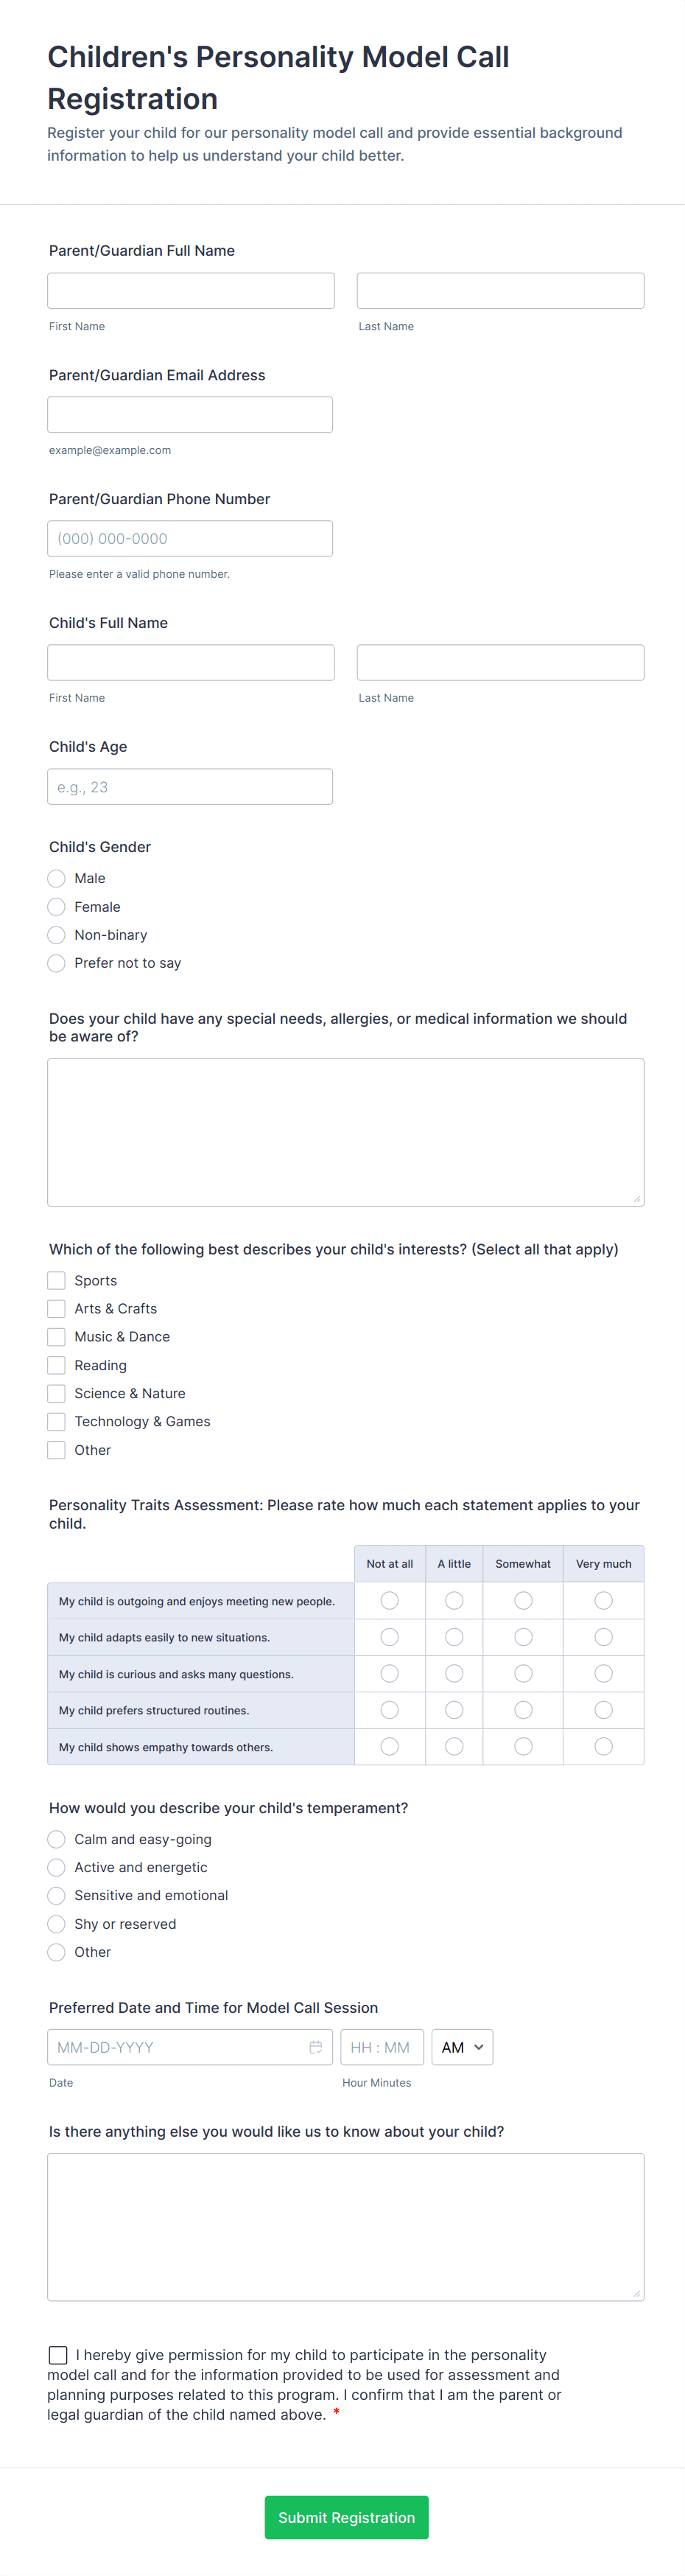The image size is (685, 2576).
Task: Select Male for child's gender
Action: pos(56,878)
